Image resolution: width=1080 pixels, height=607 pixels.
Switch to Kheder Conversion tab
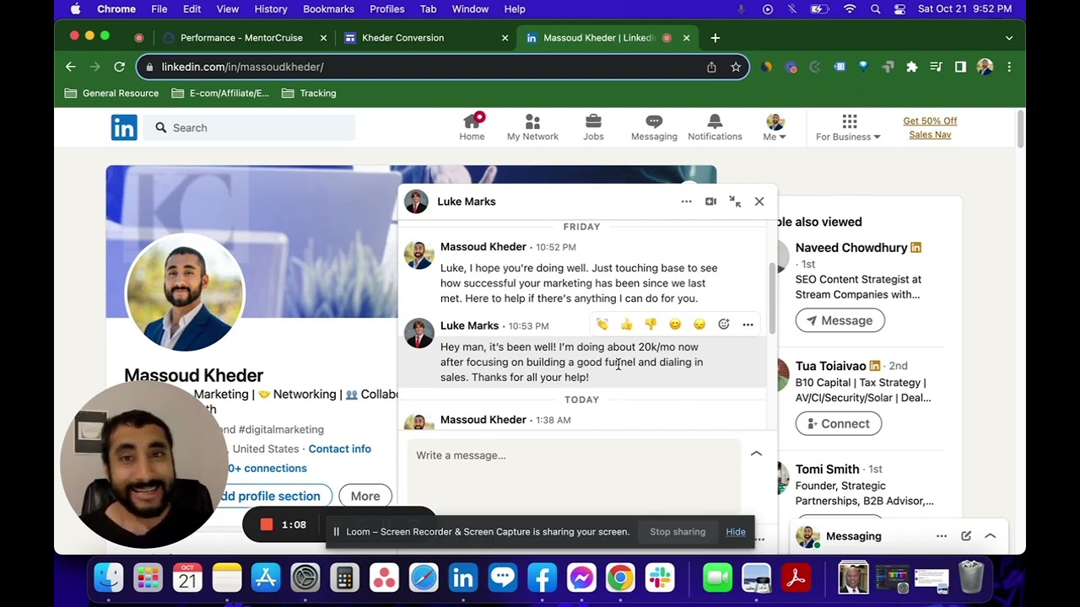[x=426, y=38]
